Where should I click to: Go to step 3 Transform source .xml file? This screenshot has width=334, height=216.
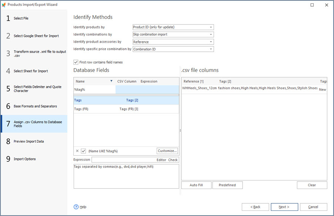point(34,53)
